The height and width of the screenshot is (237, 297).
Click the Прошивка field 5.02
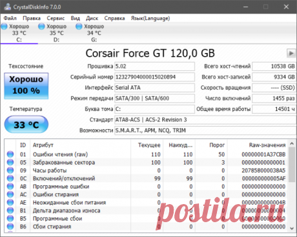click(154, 67)
